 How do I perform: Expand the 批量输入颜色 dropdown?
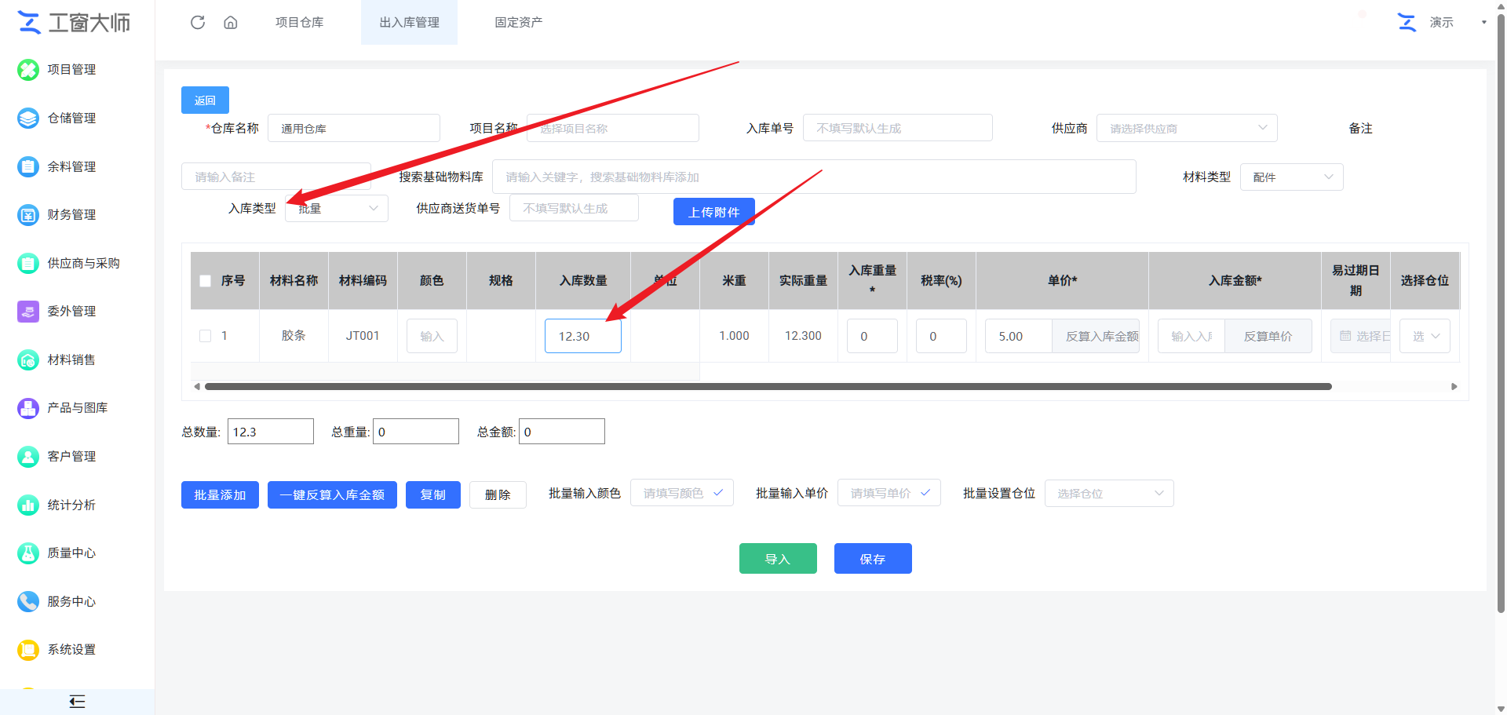pyautogui.click(x=682, y=493)
